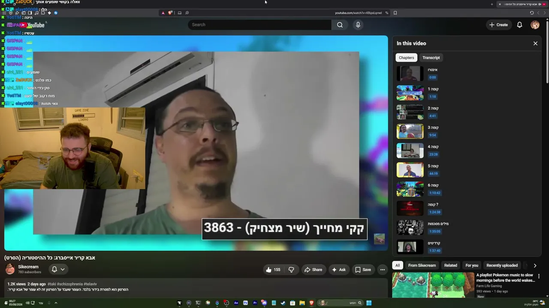Dislike the video with thumbs down
The image size is (549, 308).
point(291,269)
